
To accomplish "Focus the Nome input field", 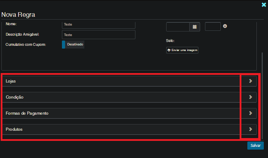I will [x=99, y=25].
